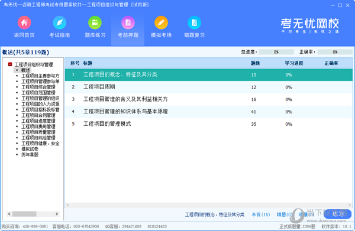Image resolution: width=355 pixels, height=231 pixels.
Task: Select 模拟试卷 in the tree
Action: coord(30,149)
